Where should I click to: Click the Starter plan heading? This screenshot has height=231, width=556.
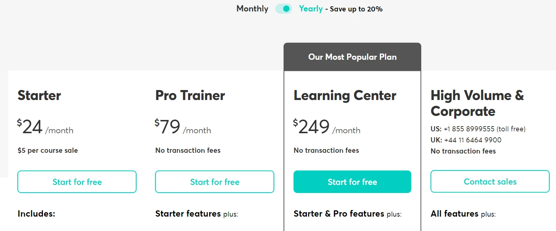click(x=39, y=96)
